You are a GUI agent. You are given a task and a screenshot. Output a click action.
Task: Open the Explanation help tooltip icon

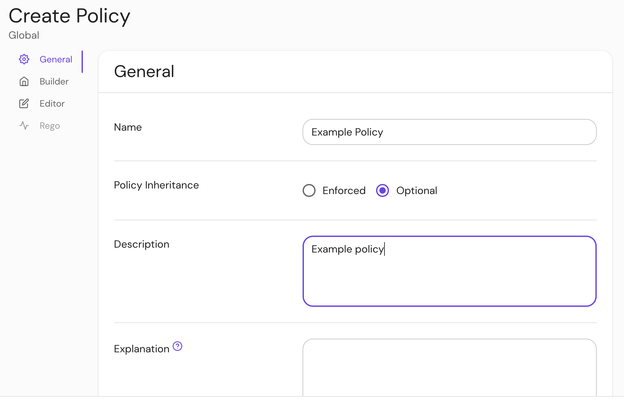(177, 346)
